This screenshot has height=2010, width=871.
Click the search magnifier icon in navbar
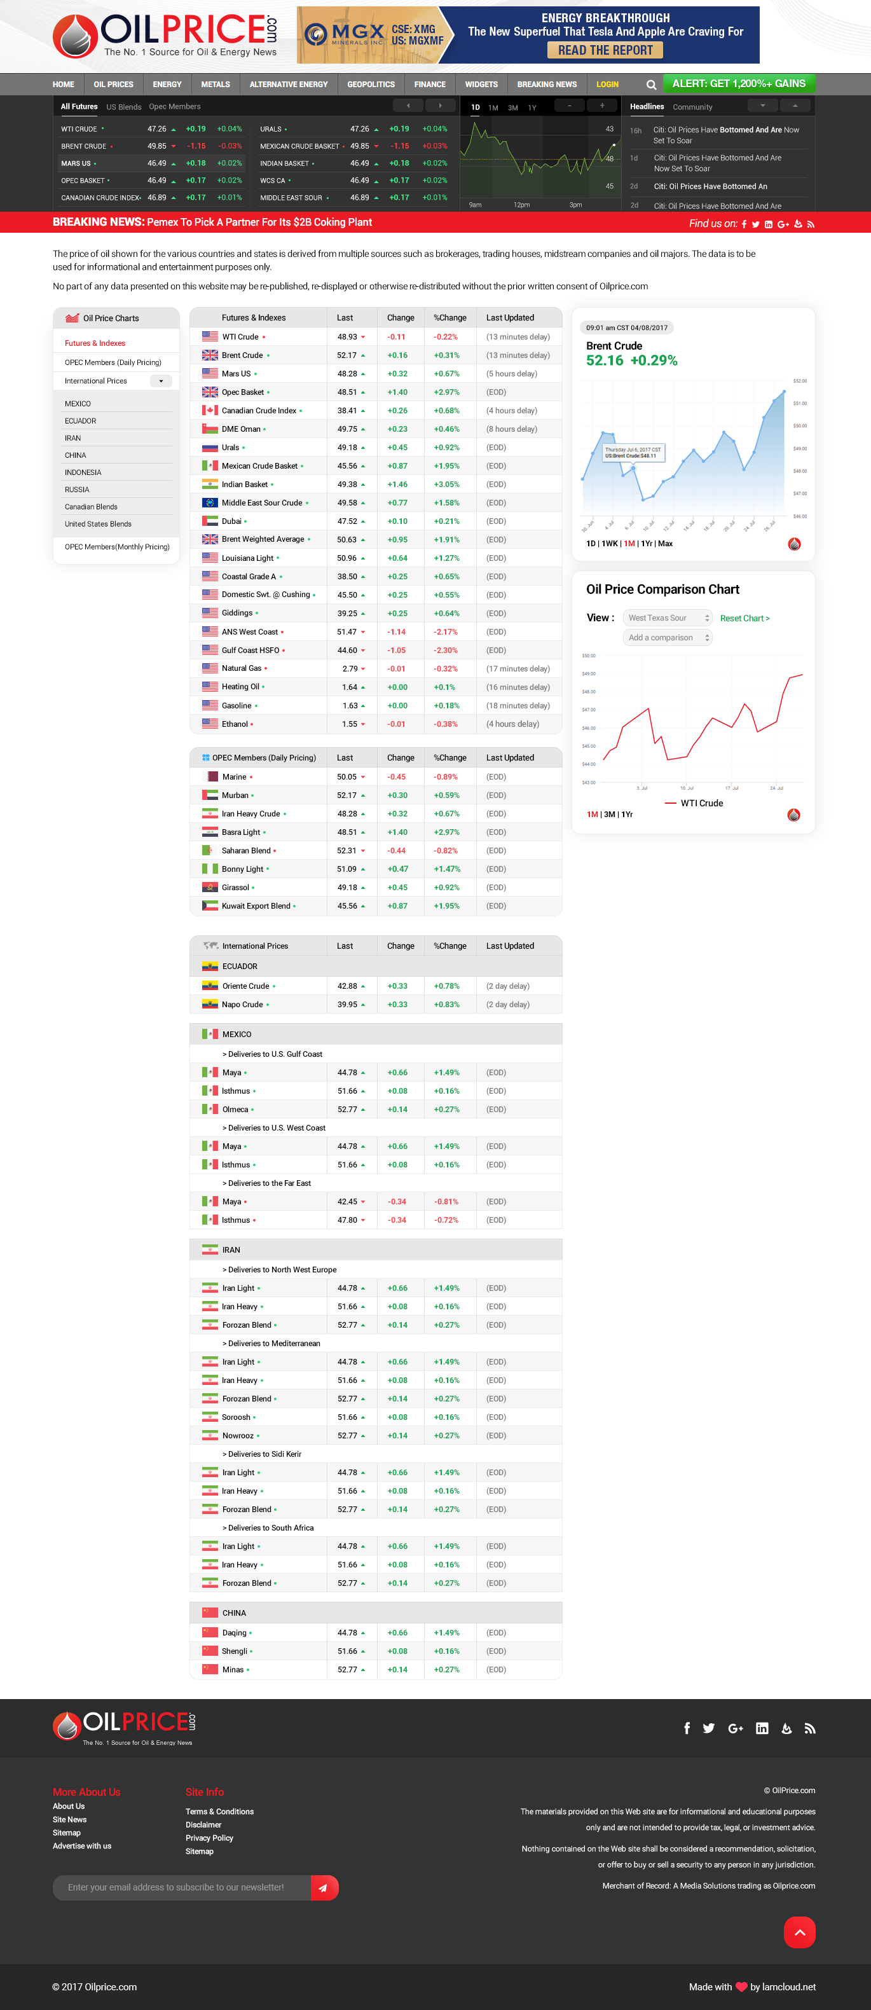651,85
